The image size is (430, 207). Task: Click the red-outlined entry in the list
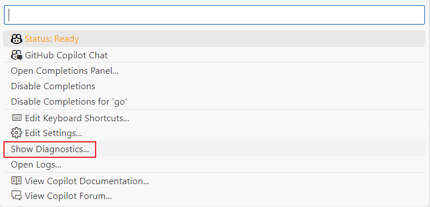pos(50,149)
